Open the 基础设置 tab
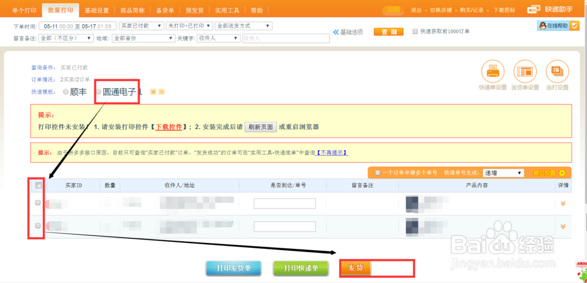Viewport: 587px width, 283px height. [x=97, y=11]
